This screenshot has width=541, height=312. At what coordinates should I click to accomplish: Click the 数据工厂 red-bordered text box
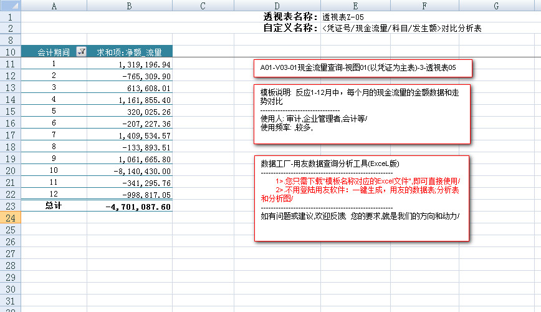tap(361, 198)
